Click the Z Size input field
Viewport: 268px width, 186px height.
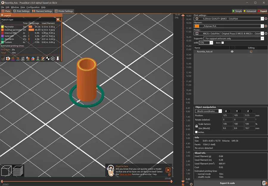click(x=250, y=128)
